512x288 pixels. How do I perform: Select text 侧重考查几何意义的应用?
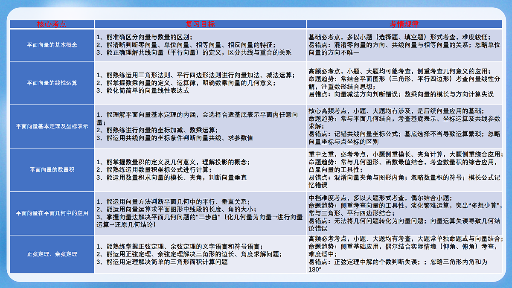[x=454, y=71]
